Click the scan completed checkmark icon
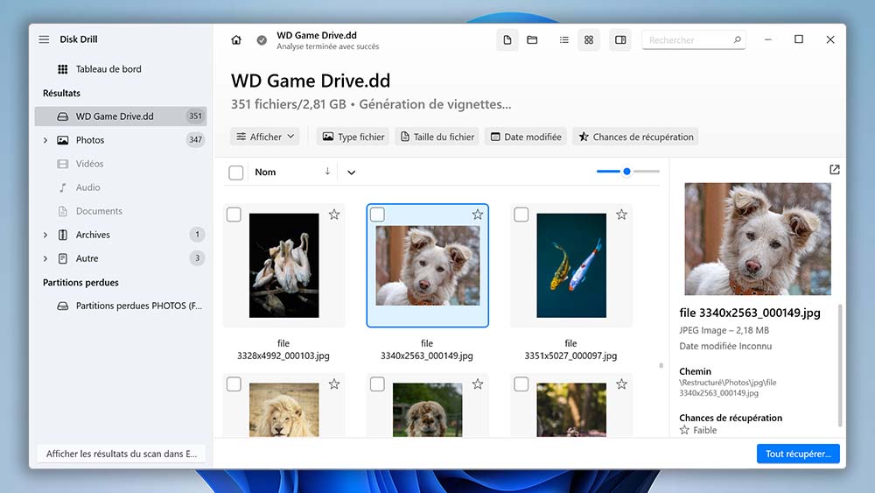Image resolution: width=875 pixels, height=493 pixels. coord(262,39)
